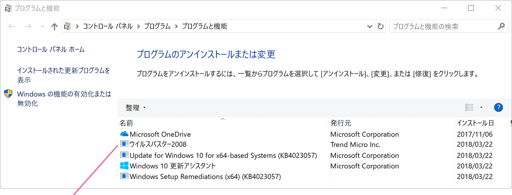
Task: Maximize the プログラムと機能 window
Action: click(x=471, y=8)
